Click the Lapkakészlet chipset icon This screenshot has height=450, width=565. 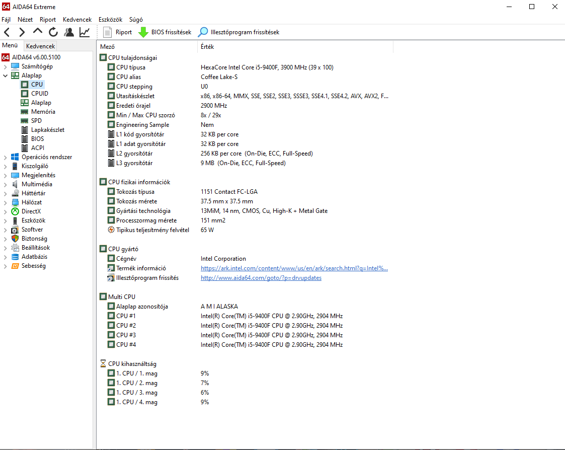coord(25,130)
